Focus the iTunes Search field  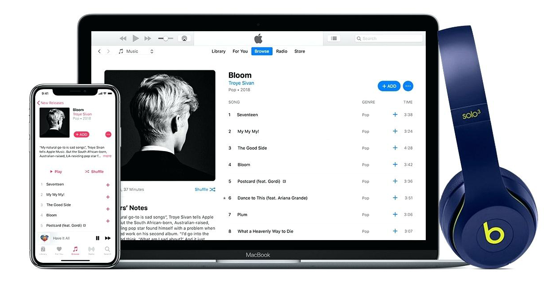point(388,39)
